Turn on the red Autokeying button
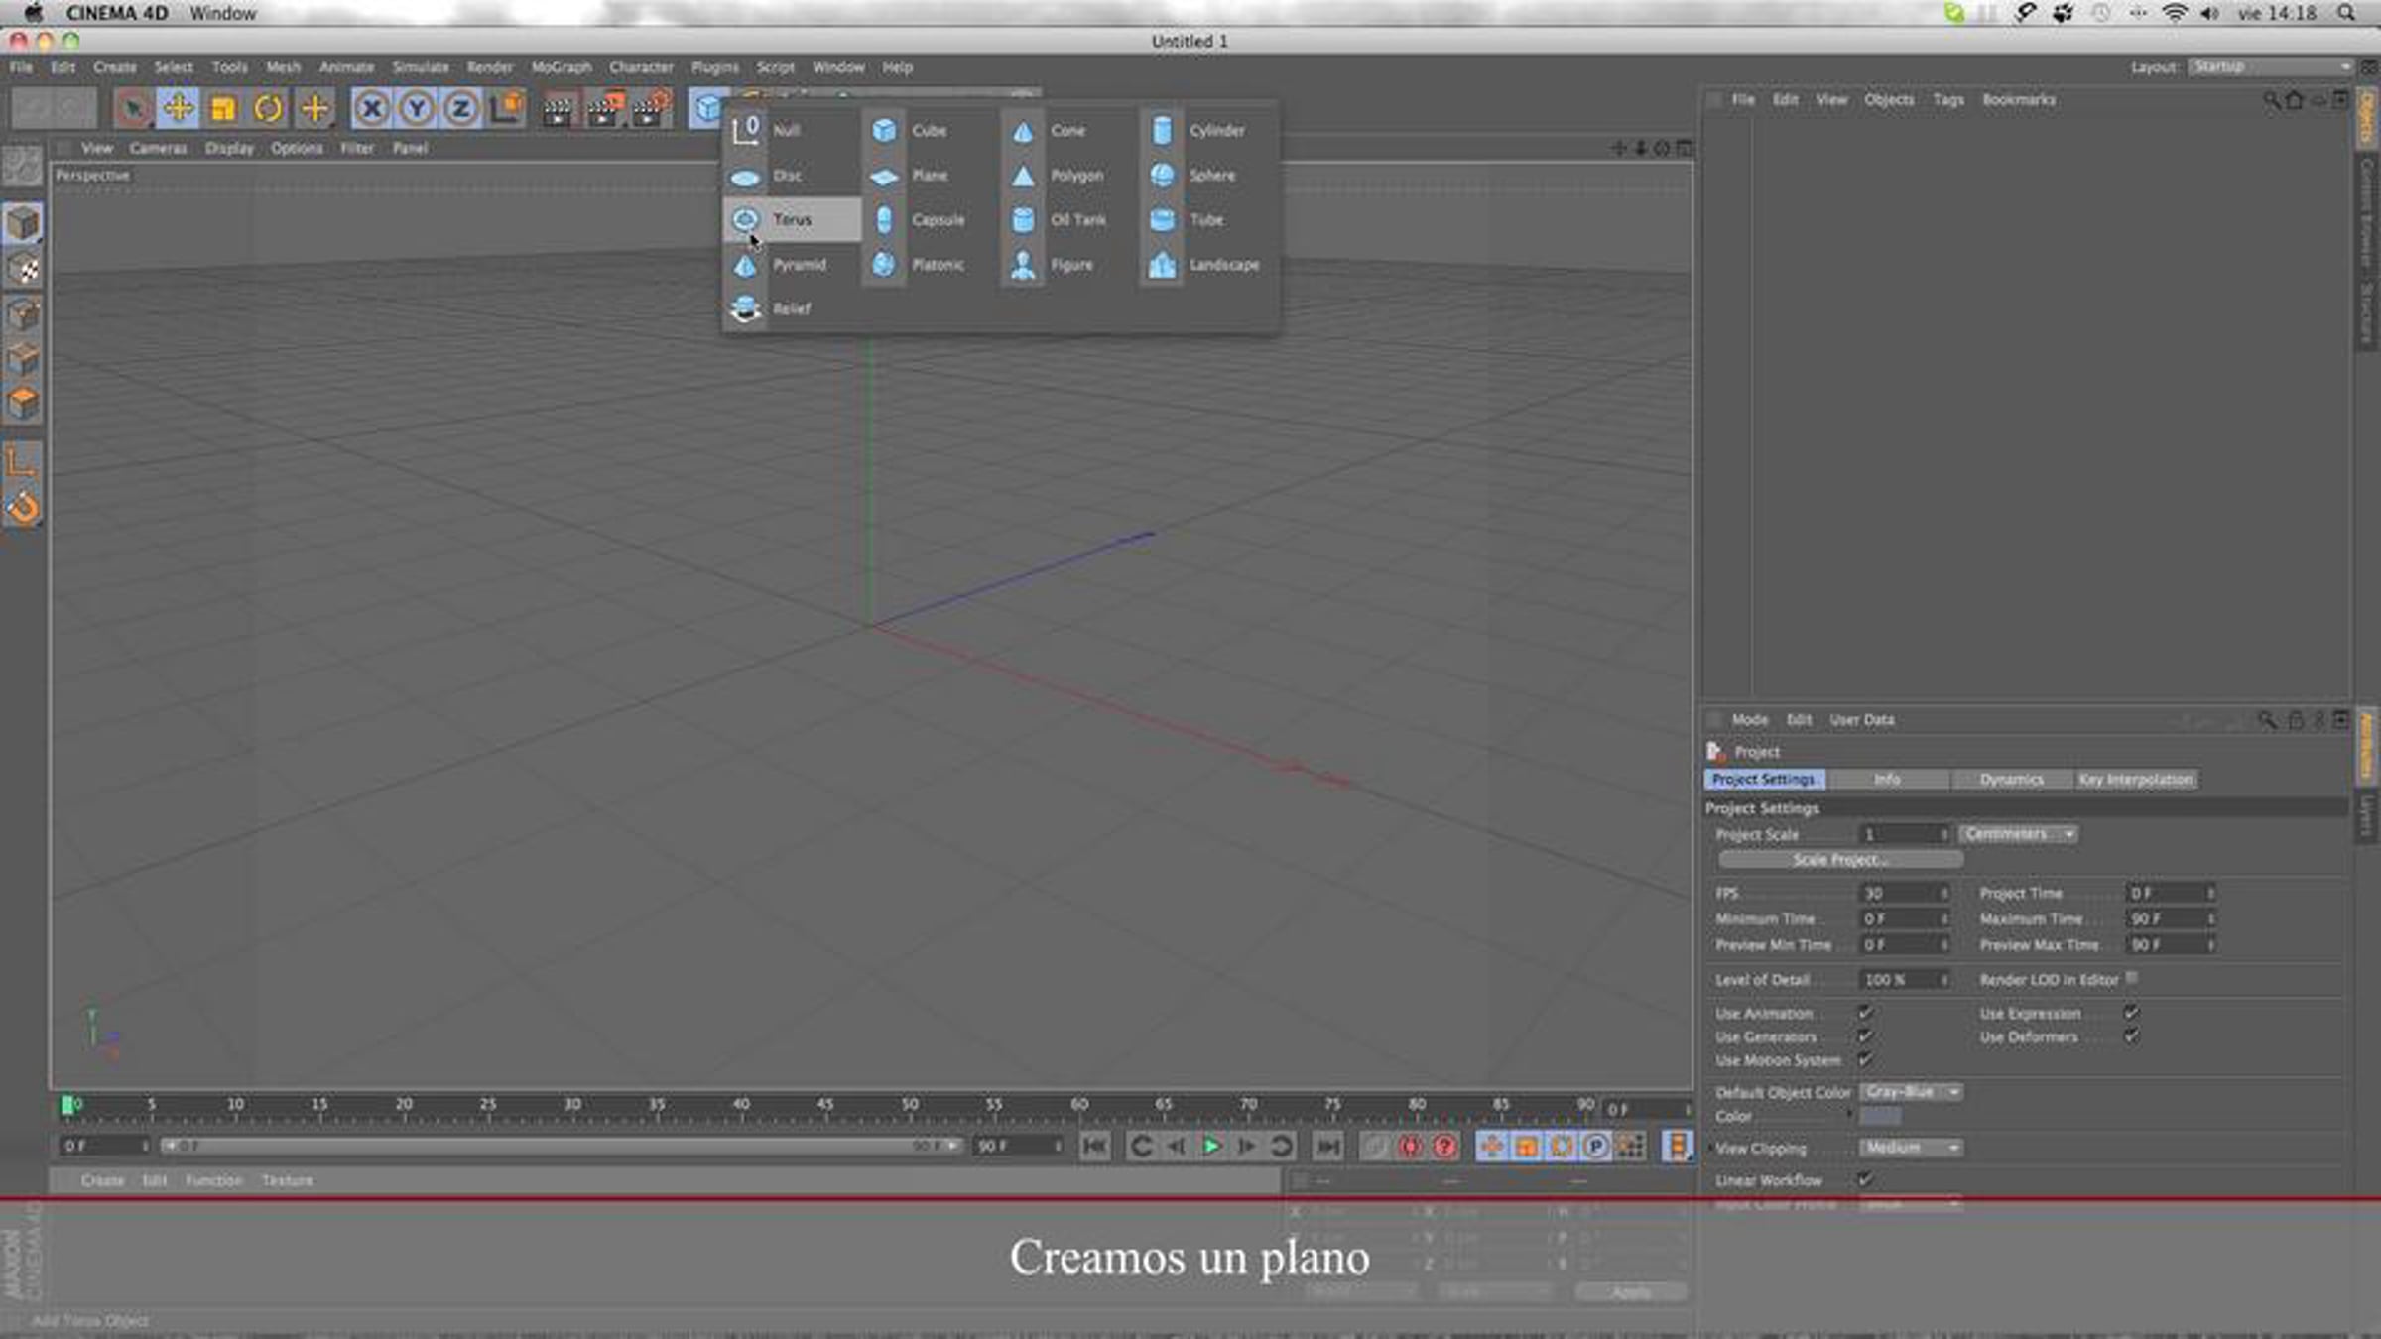 click(1410, 1147)
